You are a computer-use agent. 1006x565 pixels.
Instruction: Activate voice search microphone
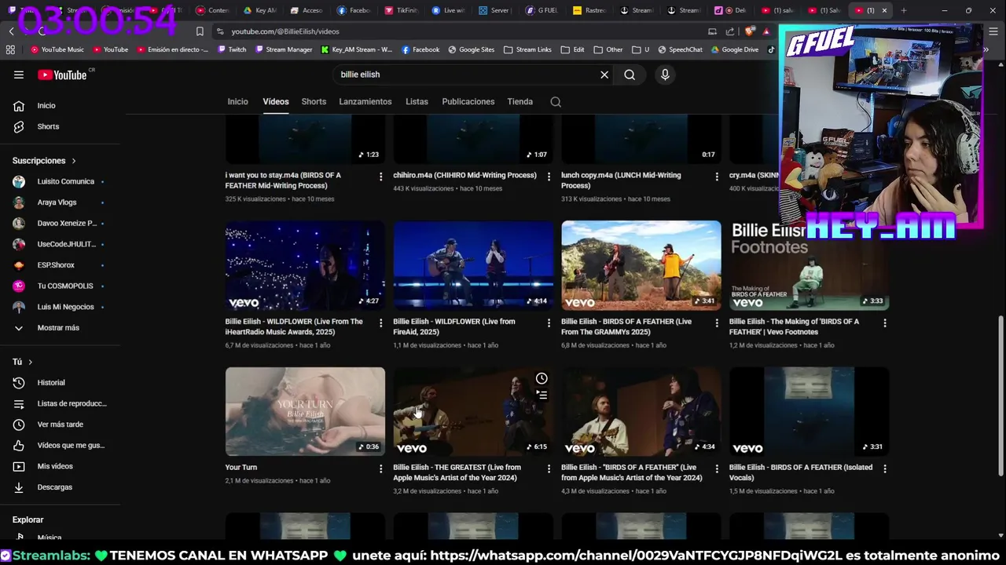click(x=665, y=75)
